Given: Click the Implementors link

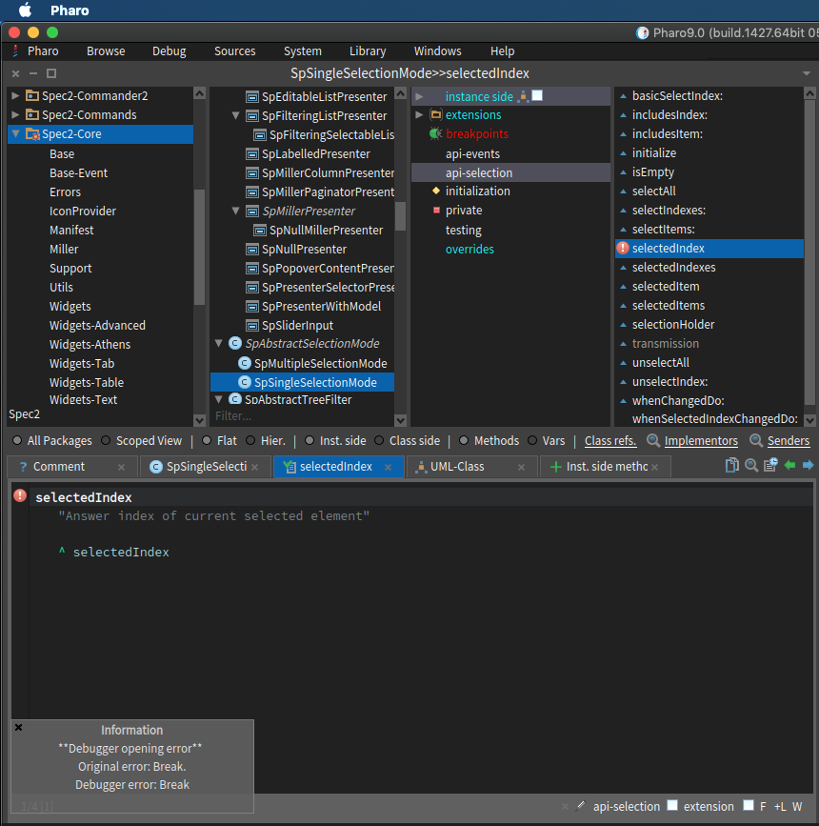Looking at the screenshot, I should (x=701, y=441).
